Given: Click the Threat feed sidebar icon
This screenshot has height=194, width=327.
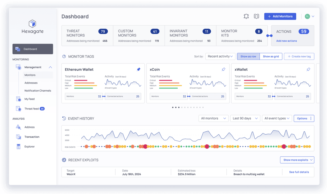Looking at the screenshot, I should coord(18,109).
